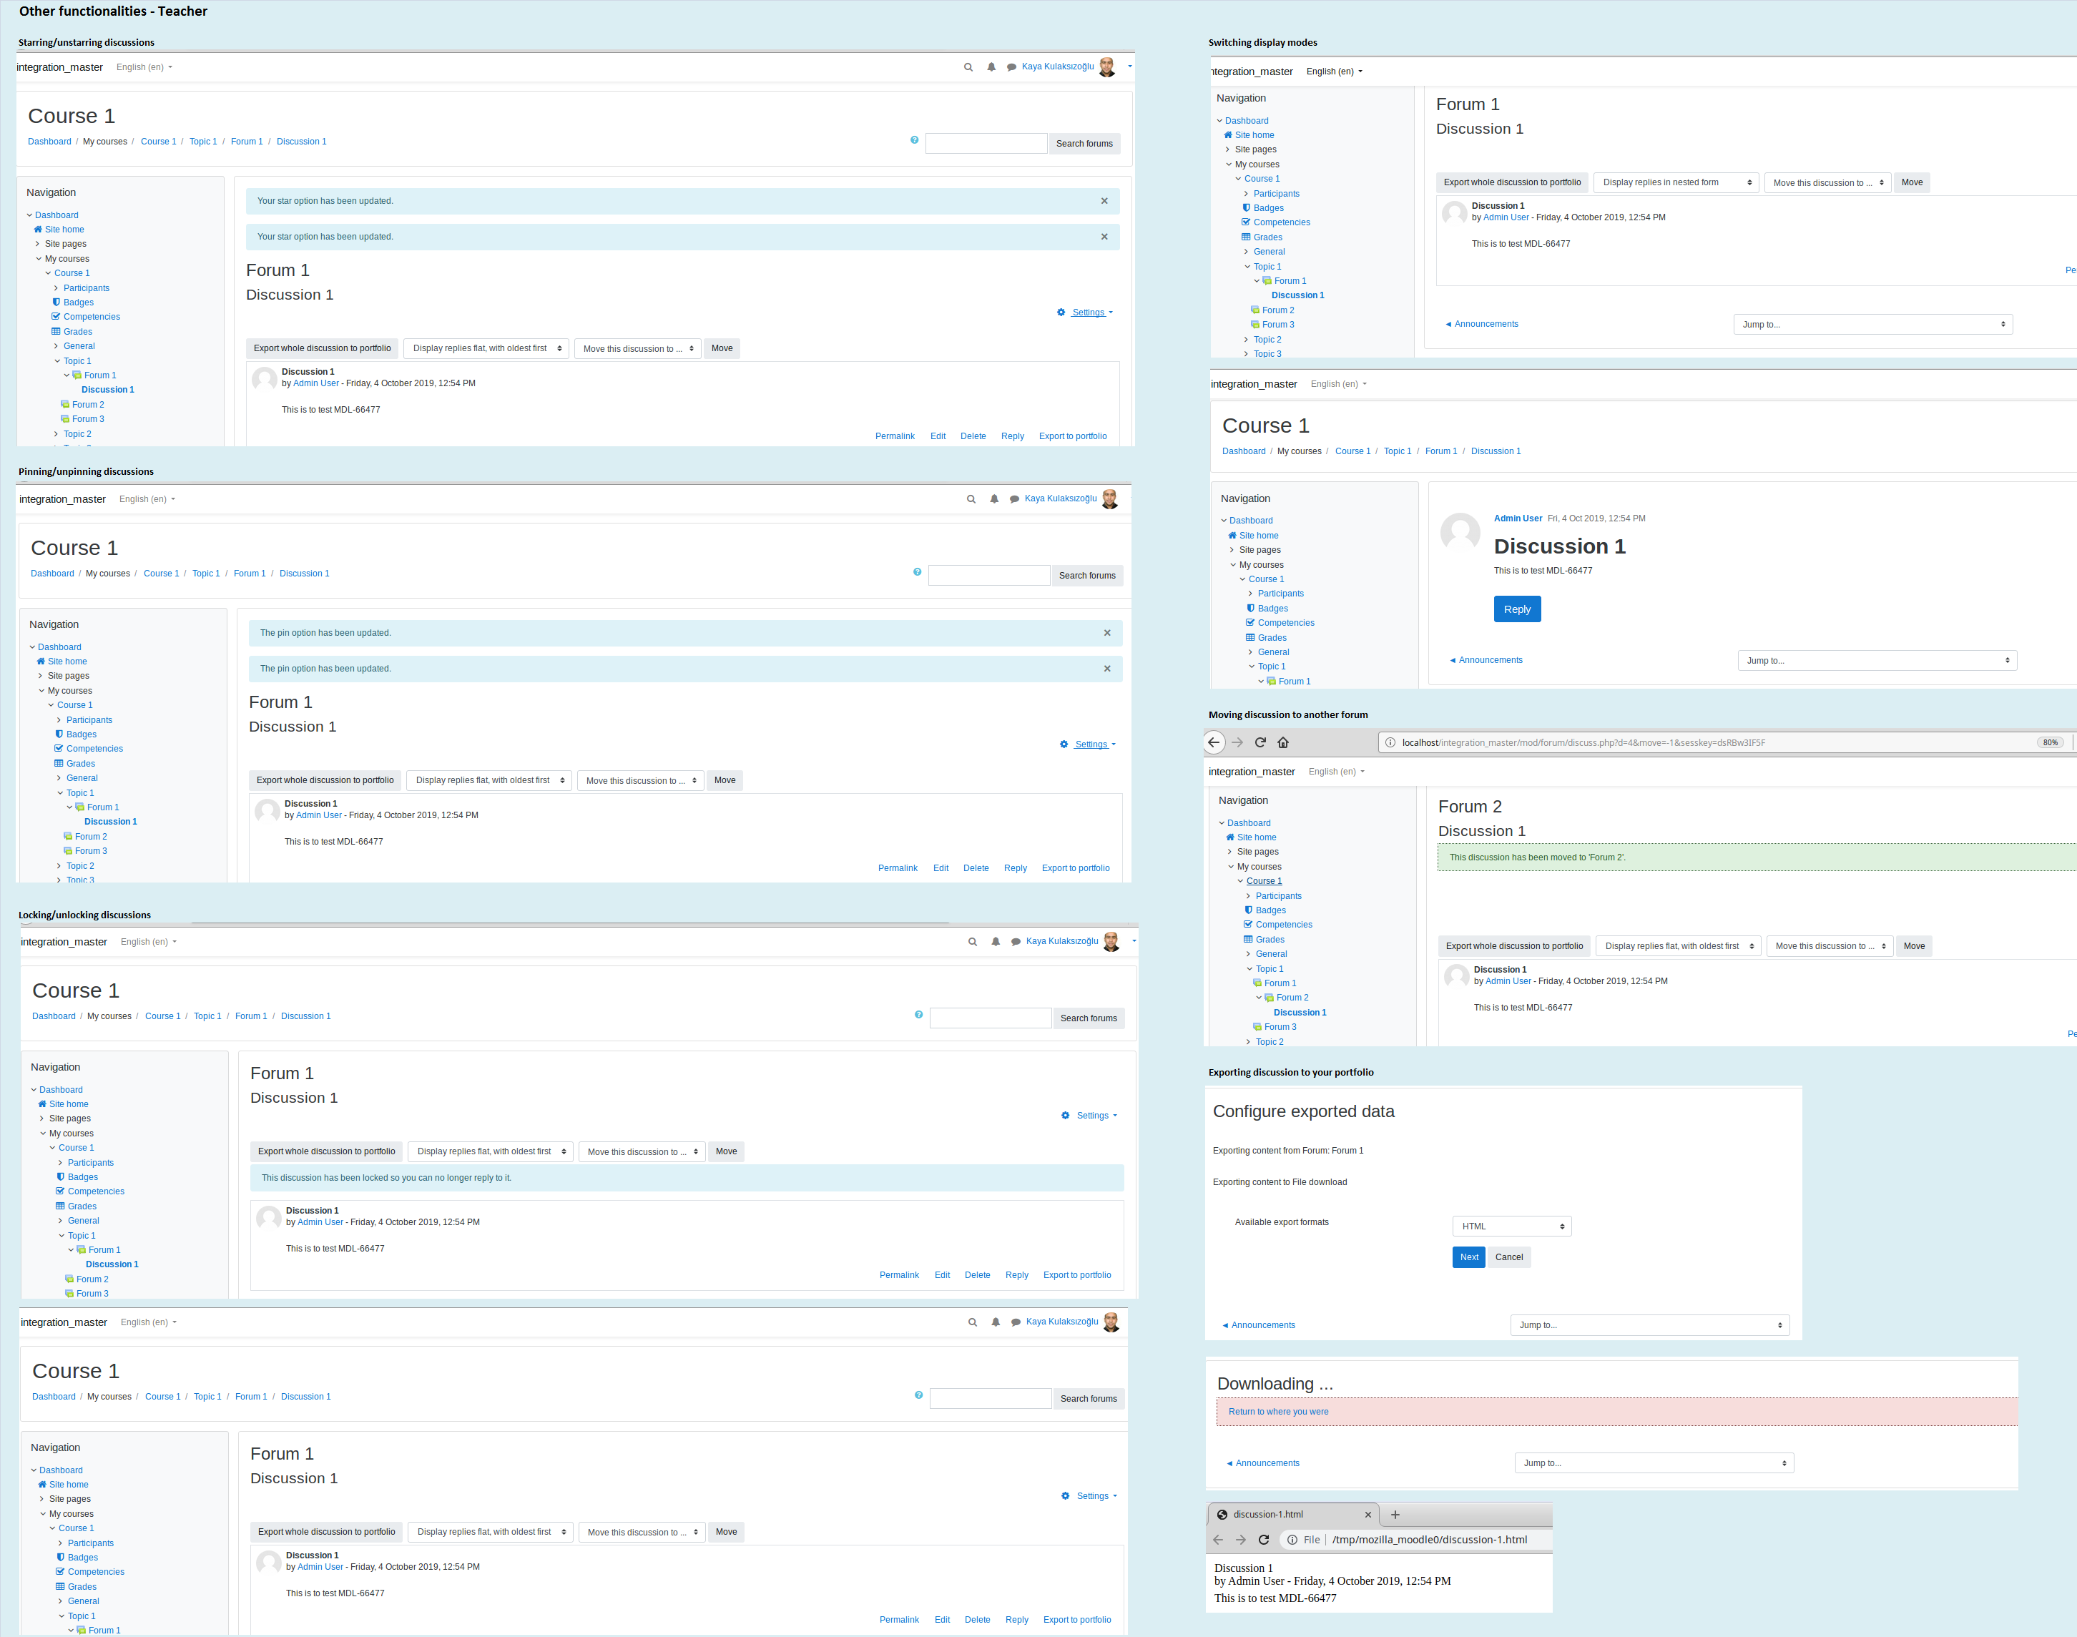
Task: Expand Site pages in Pinning/unpinning navigation tree
Action: point(40,676)
